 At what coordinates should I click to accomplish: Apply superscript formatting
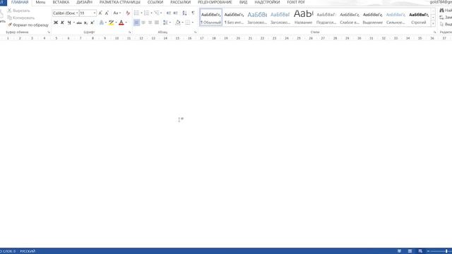point(93,23)
